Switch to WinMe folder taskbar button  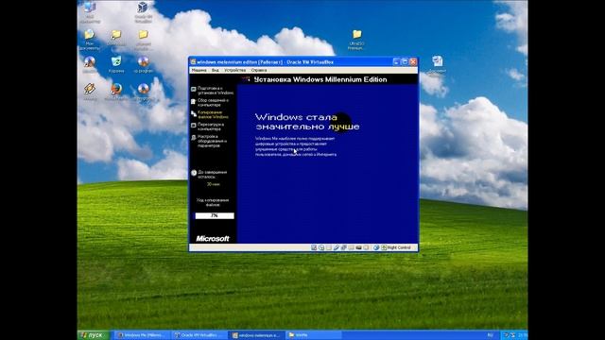tap(314, 335)
